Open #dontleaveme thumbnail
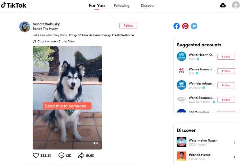 tap(181, 156)
